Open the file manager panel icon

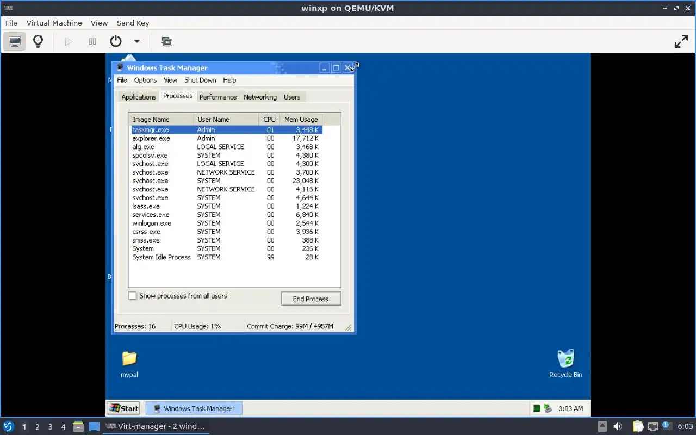coord(78,426)
